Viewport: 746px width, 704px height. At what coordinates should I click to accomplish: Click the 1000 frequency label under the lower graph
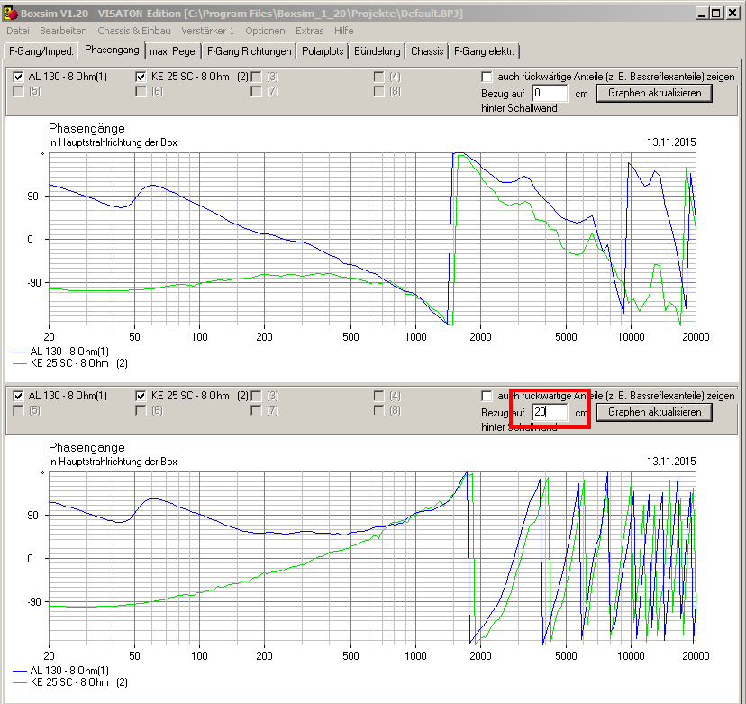[415, 656]
